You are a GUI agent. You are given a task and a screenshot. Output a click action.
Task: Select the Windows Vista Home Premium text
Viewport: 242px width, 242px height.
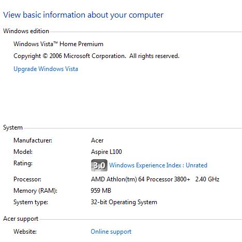pos(58,44)
